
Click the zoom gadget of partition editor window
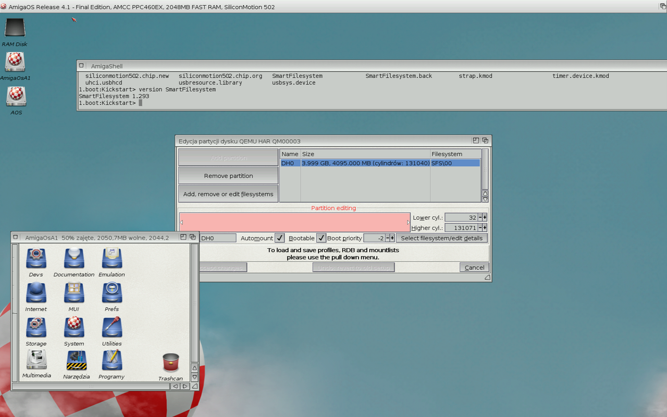(x=476, y=141)
